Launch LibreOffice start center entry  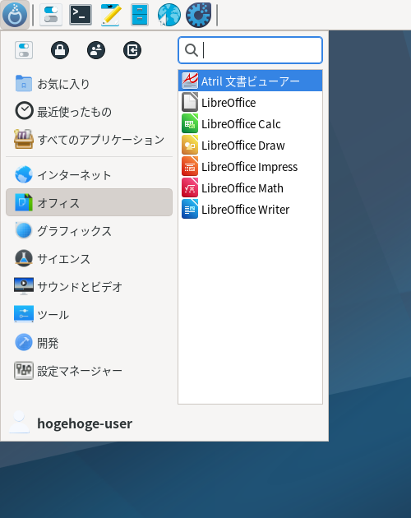tap(251, 102)
